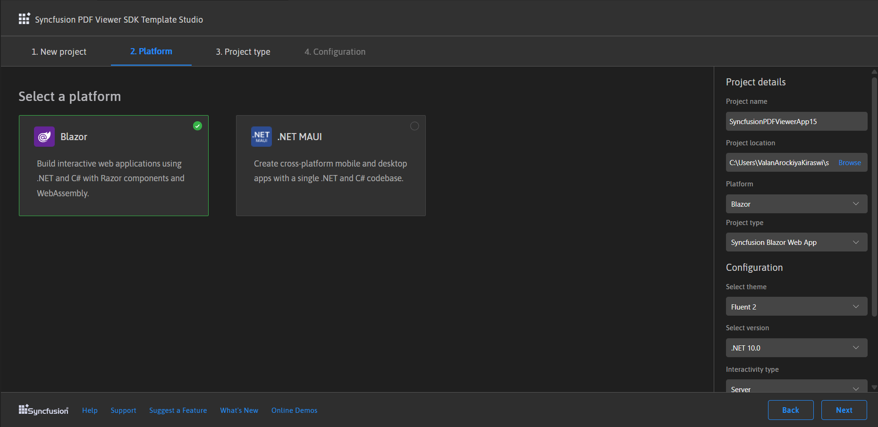Switch to the 3. Project type tab
878x427 pixels.
243,51
